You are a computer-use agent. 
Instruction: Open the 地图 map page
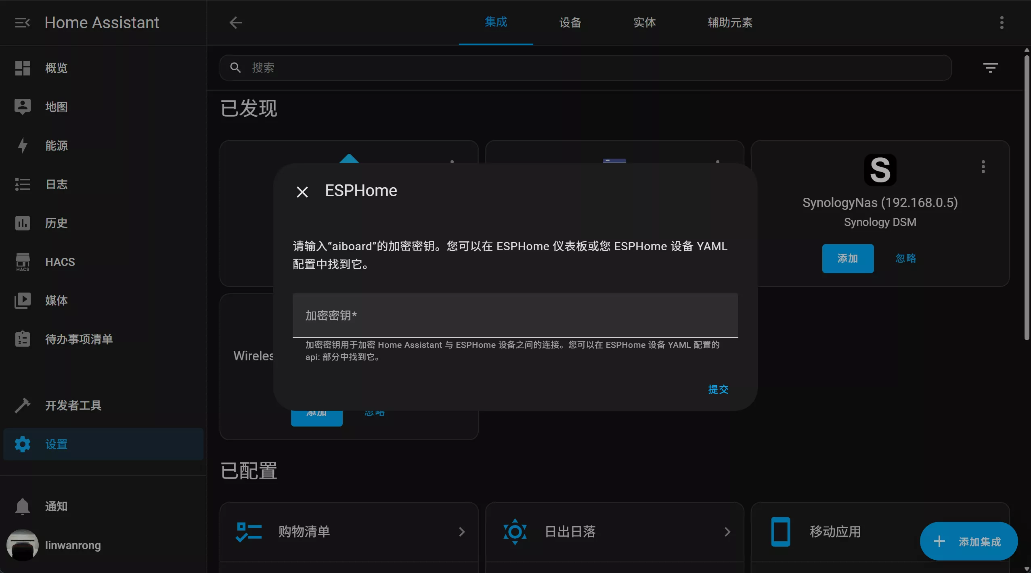coord(103,107)
